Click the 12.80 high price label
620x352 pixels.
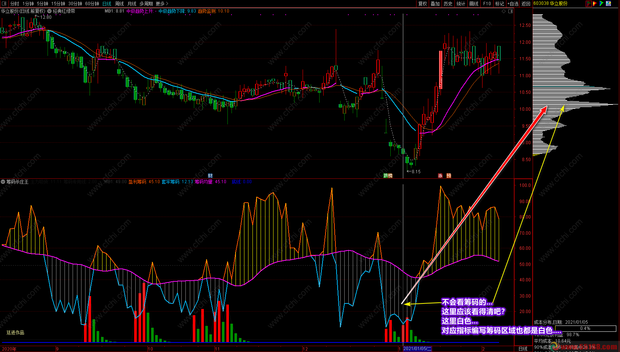tap(46, 17)
